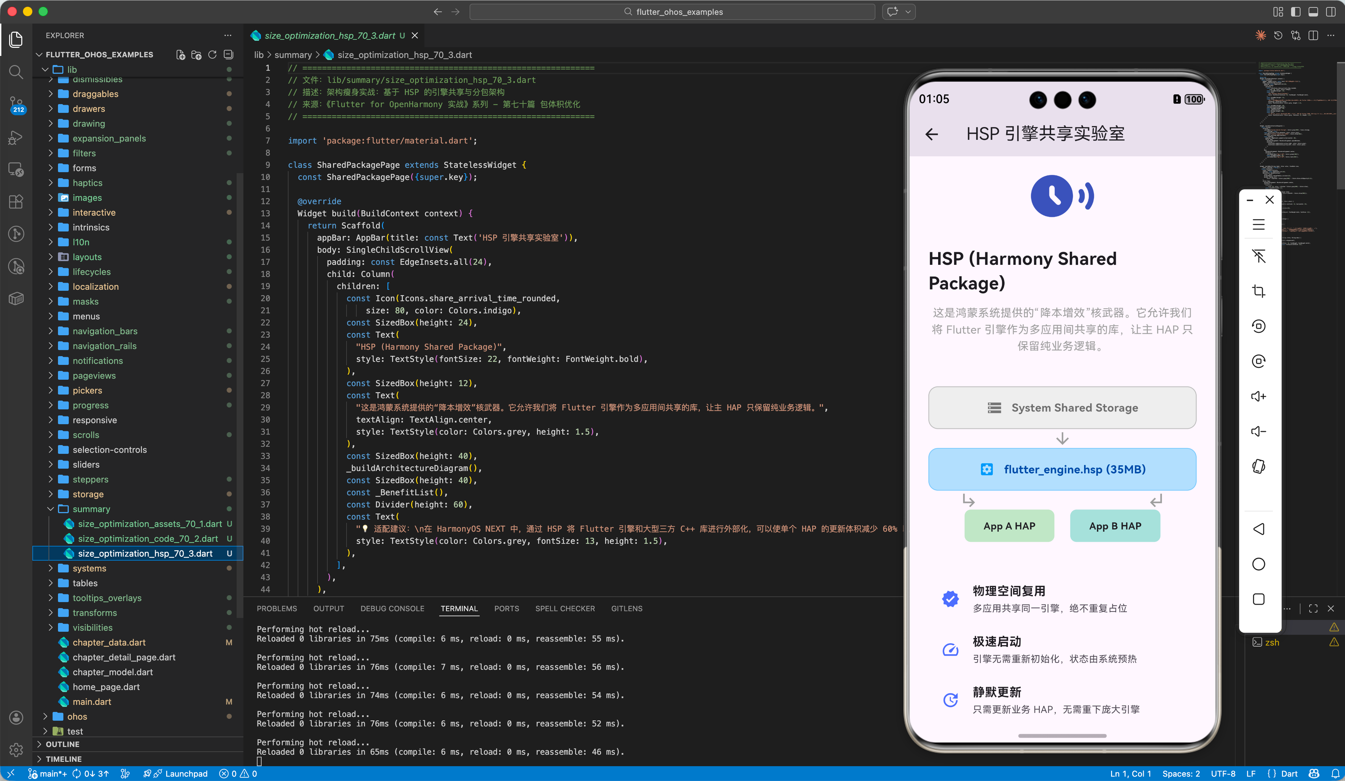This screenshot has width=1345, height=781.
Task: Open the Search view in activity bar
Action: pyautogui.click(x=16, y=72)
